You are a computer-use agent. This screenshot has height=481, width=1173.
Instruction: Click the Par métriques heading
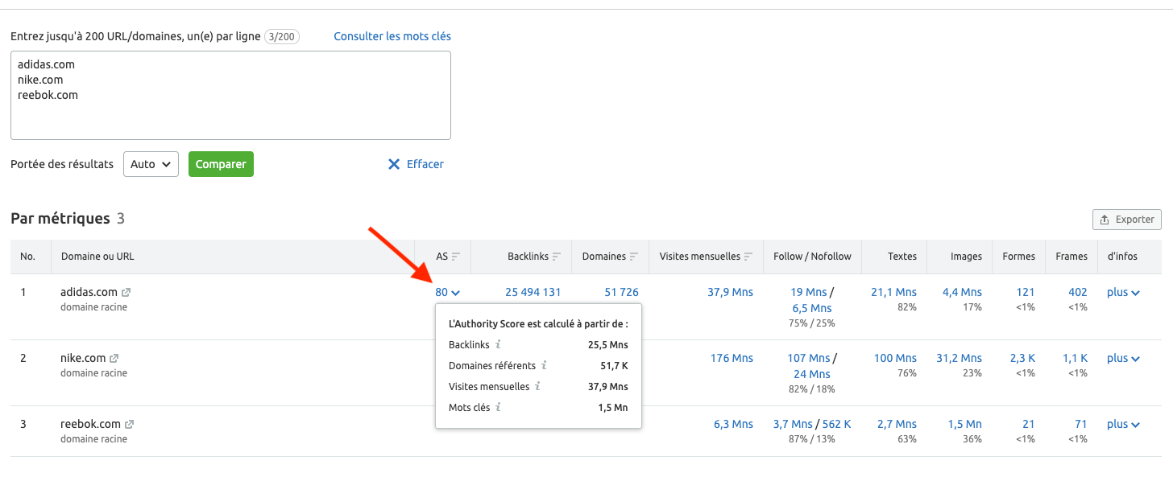coord(60,218)
